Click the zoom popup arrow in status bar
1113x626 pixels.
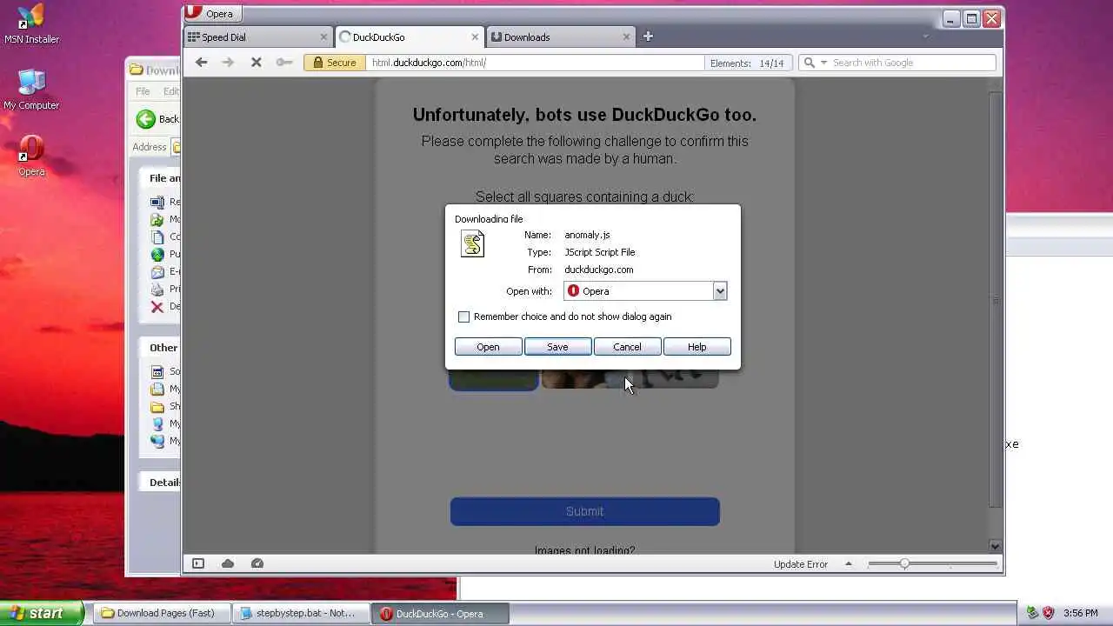pos(849,563)
